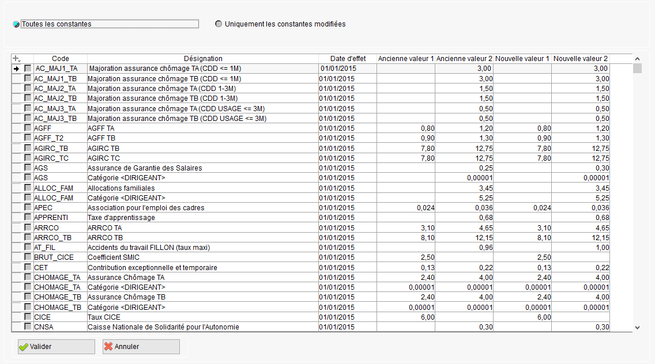Viewport: 655px width, 364px height.
Task: Select the AGFF code cell
Action: pos(60,128)
